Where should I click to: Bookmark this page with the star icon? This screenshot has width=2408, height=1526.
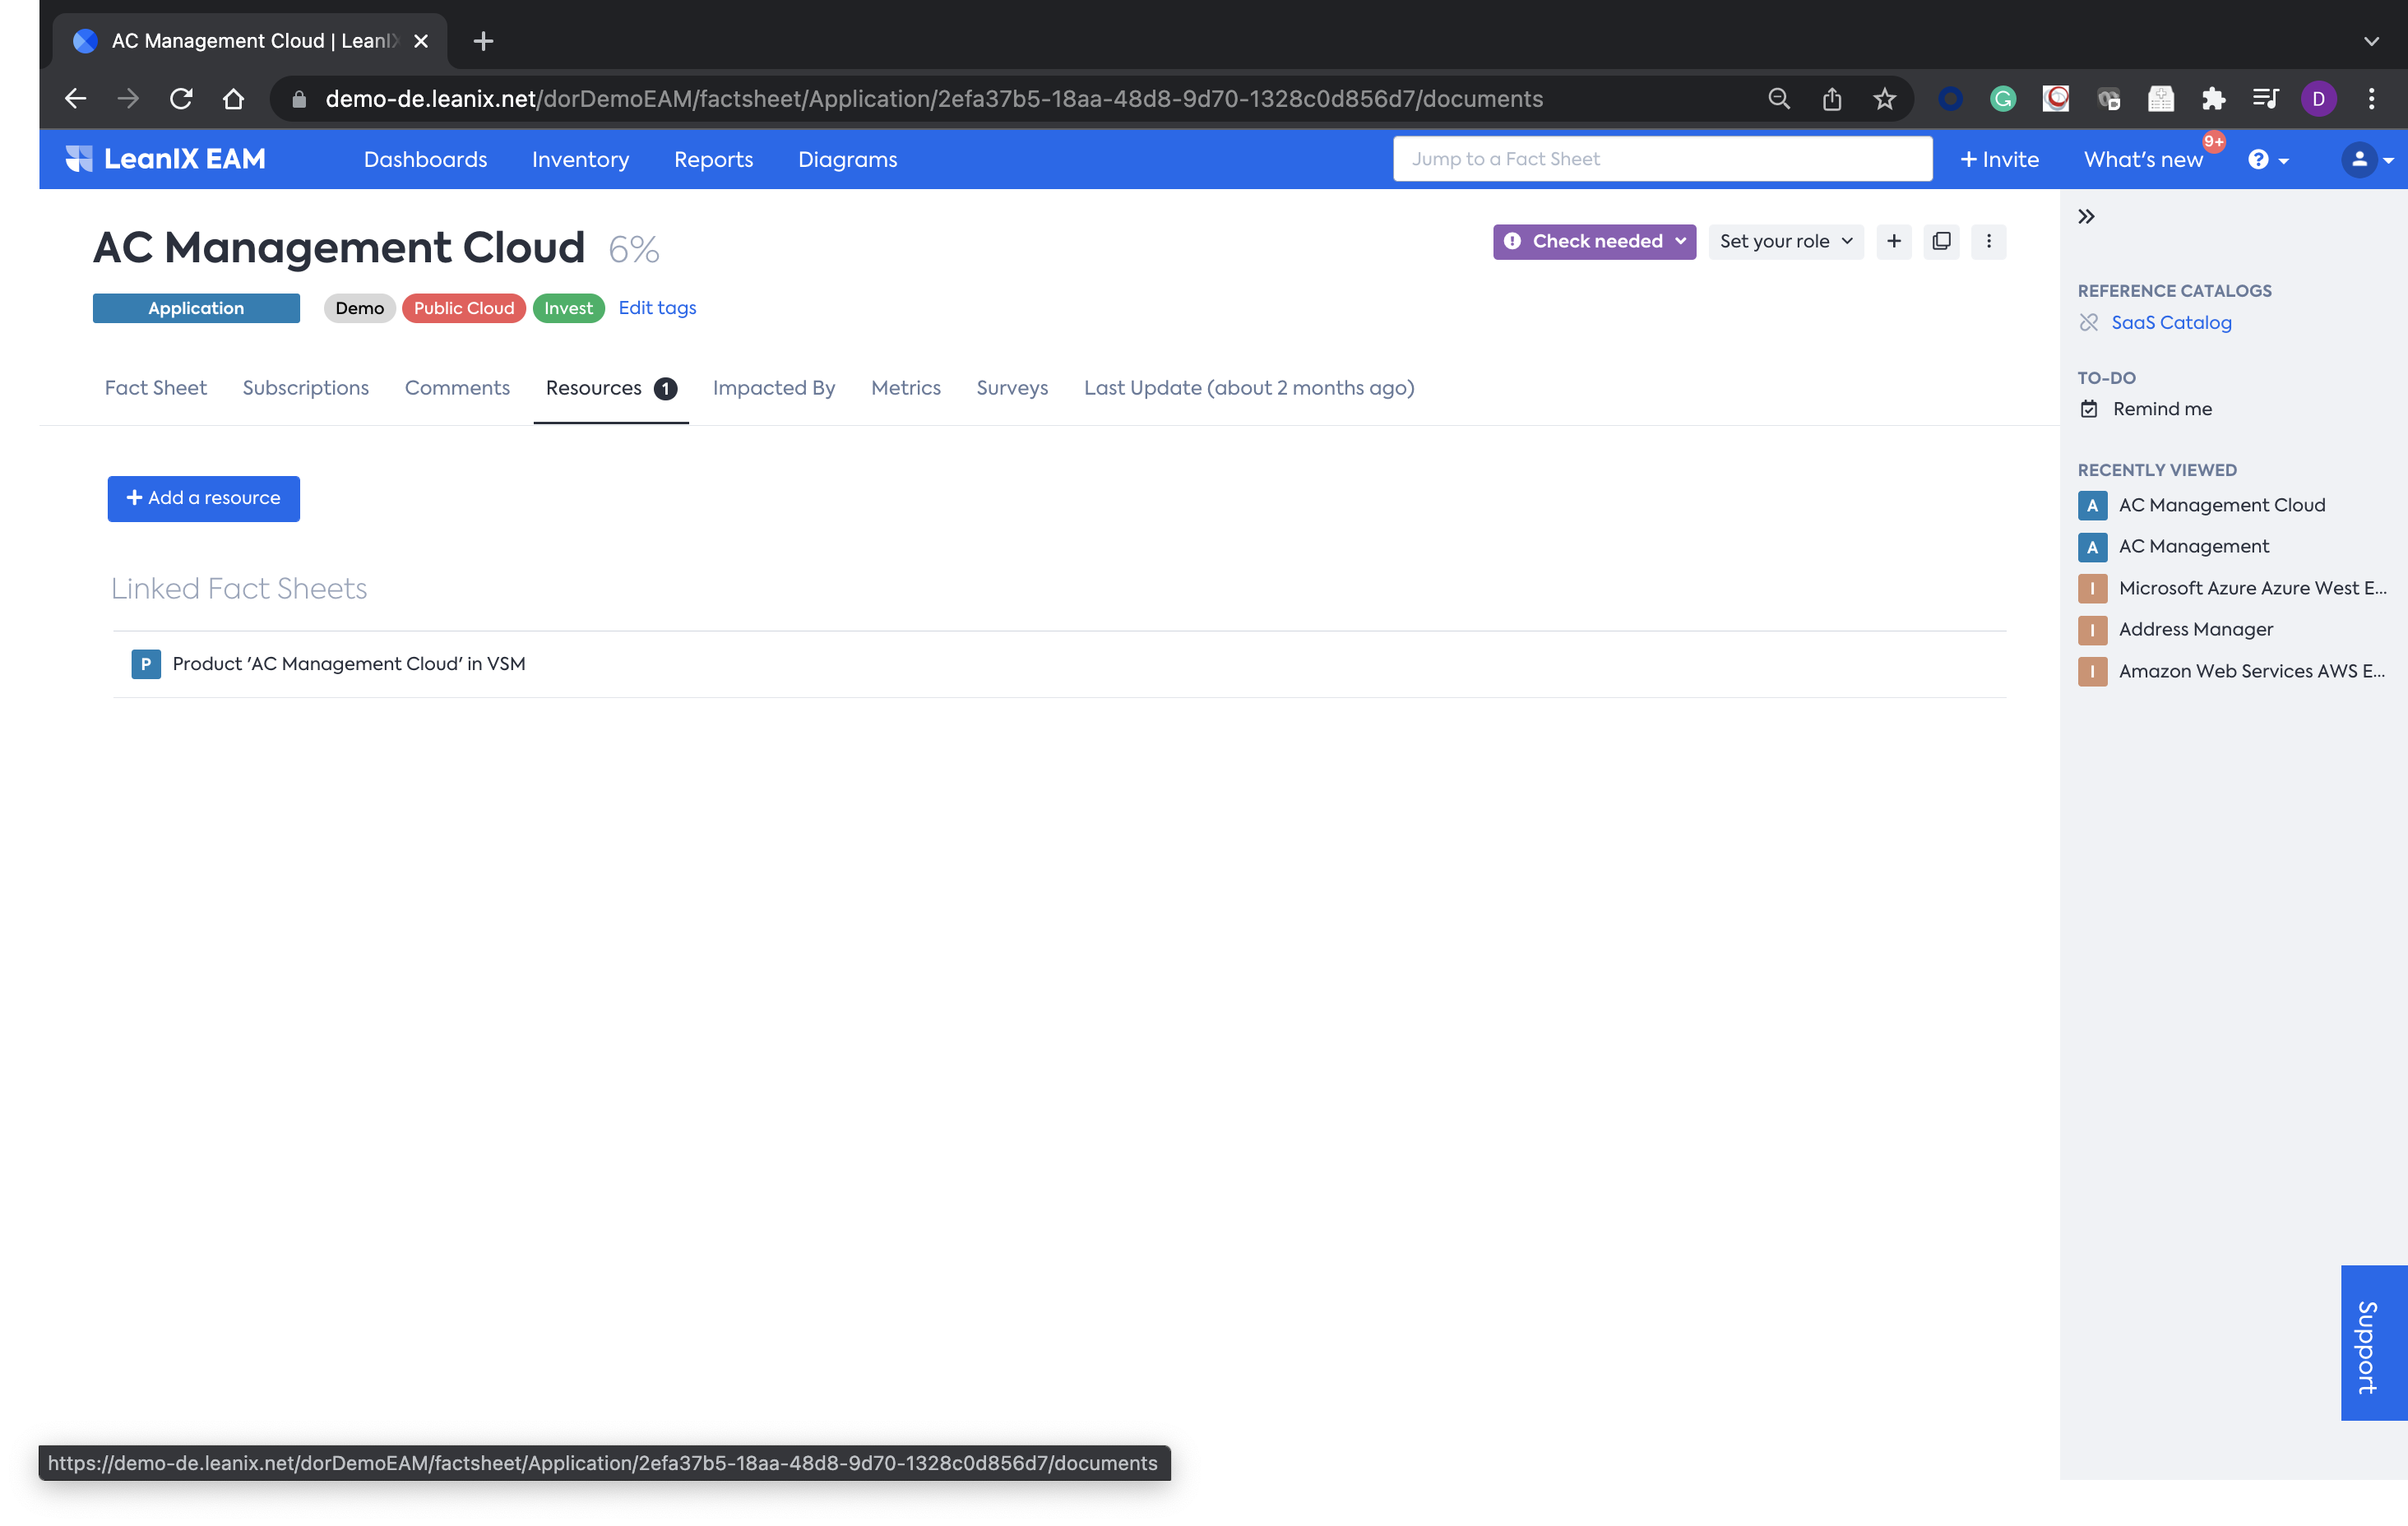[1884, 99]
